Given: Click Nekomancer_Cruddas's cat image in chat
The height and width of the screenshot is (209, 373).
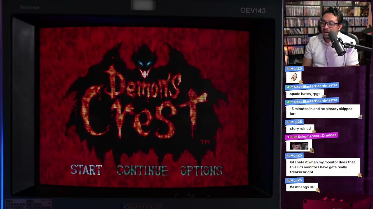Looking at the screenshot, I should (x=299, y=145).
